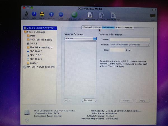Select the TechTool Pro 6 DVD volume
Image resolution: width=168 pixels, height=126 pixels.
click(x=40, y=40)
